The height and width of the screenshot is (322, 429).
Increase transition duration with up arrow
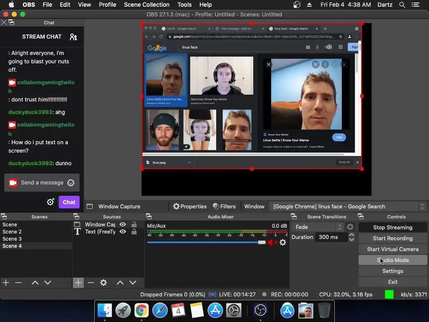[351, 235]
